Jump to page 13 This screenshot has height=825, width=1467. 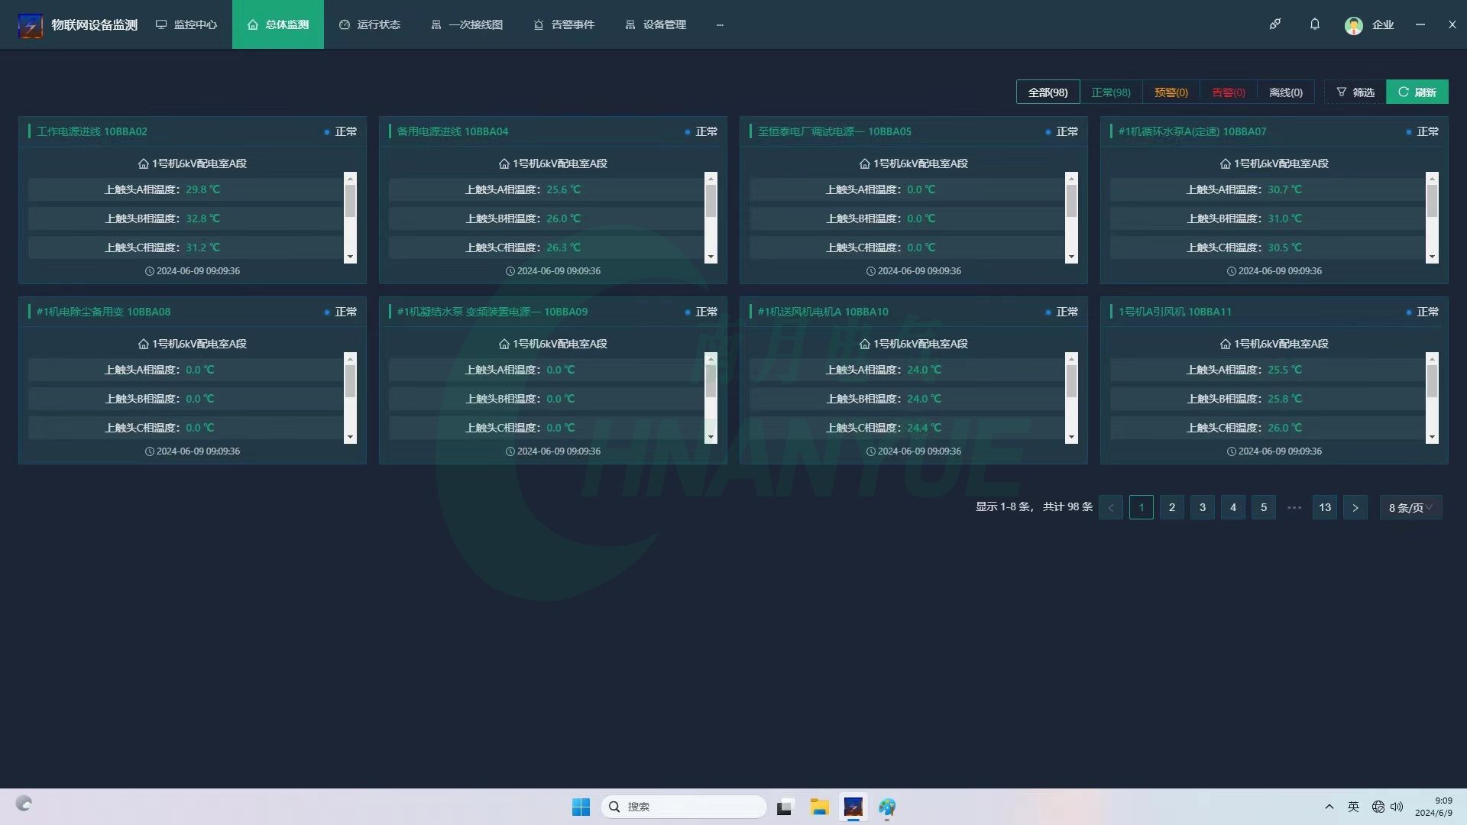[x=1325, y=508]
